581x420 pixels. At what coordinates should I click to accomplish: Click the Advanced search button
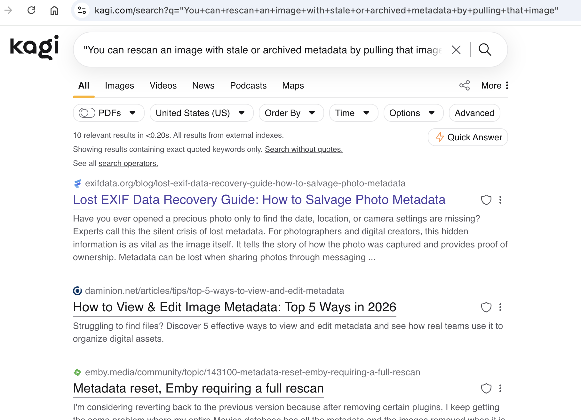[474, 113]
